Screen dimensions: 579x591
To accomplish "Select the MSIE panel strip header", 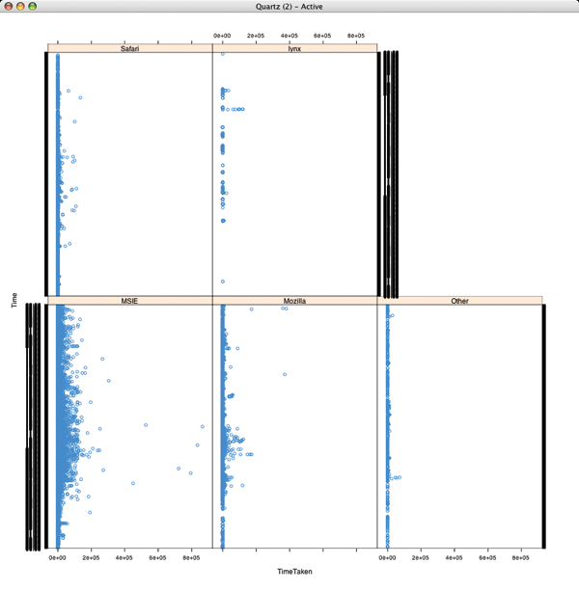I will click(x=129, y=301).
